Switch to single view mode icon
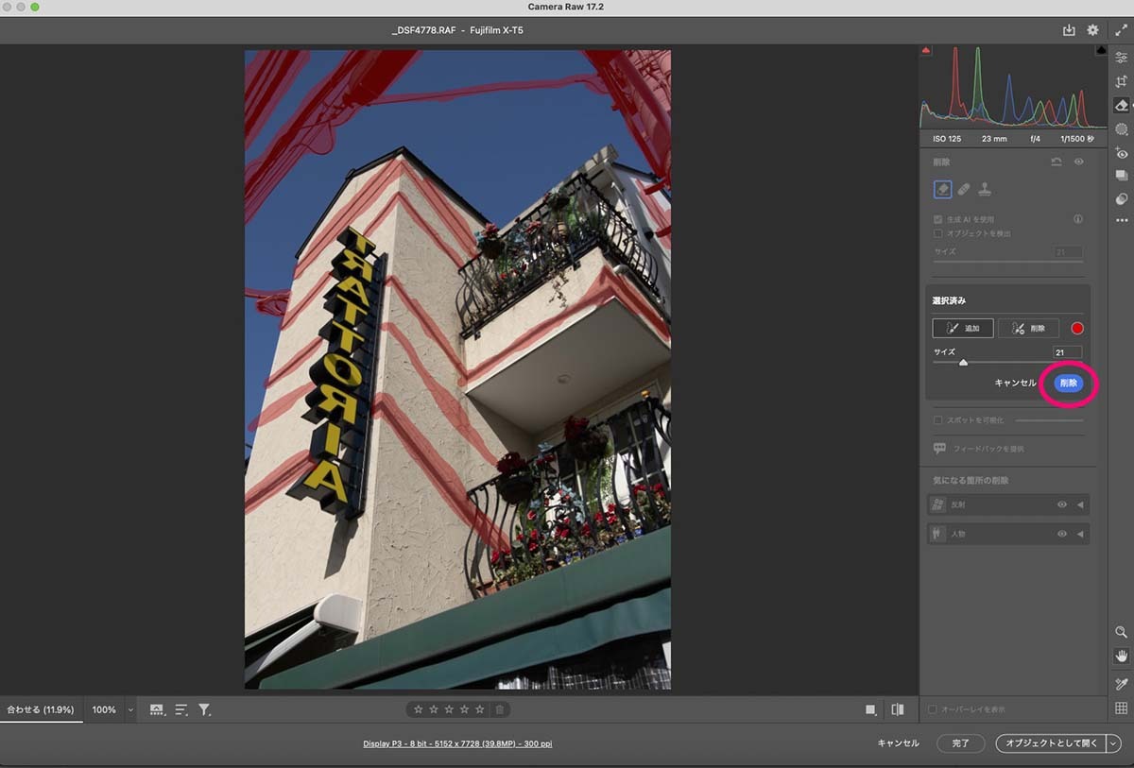 [x=870, y=709]
